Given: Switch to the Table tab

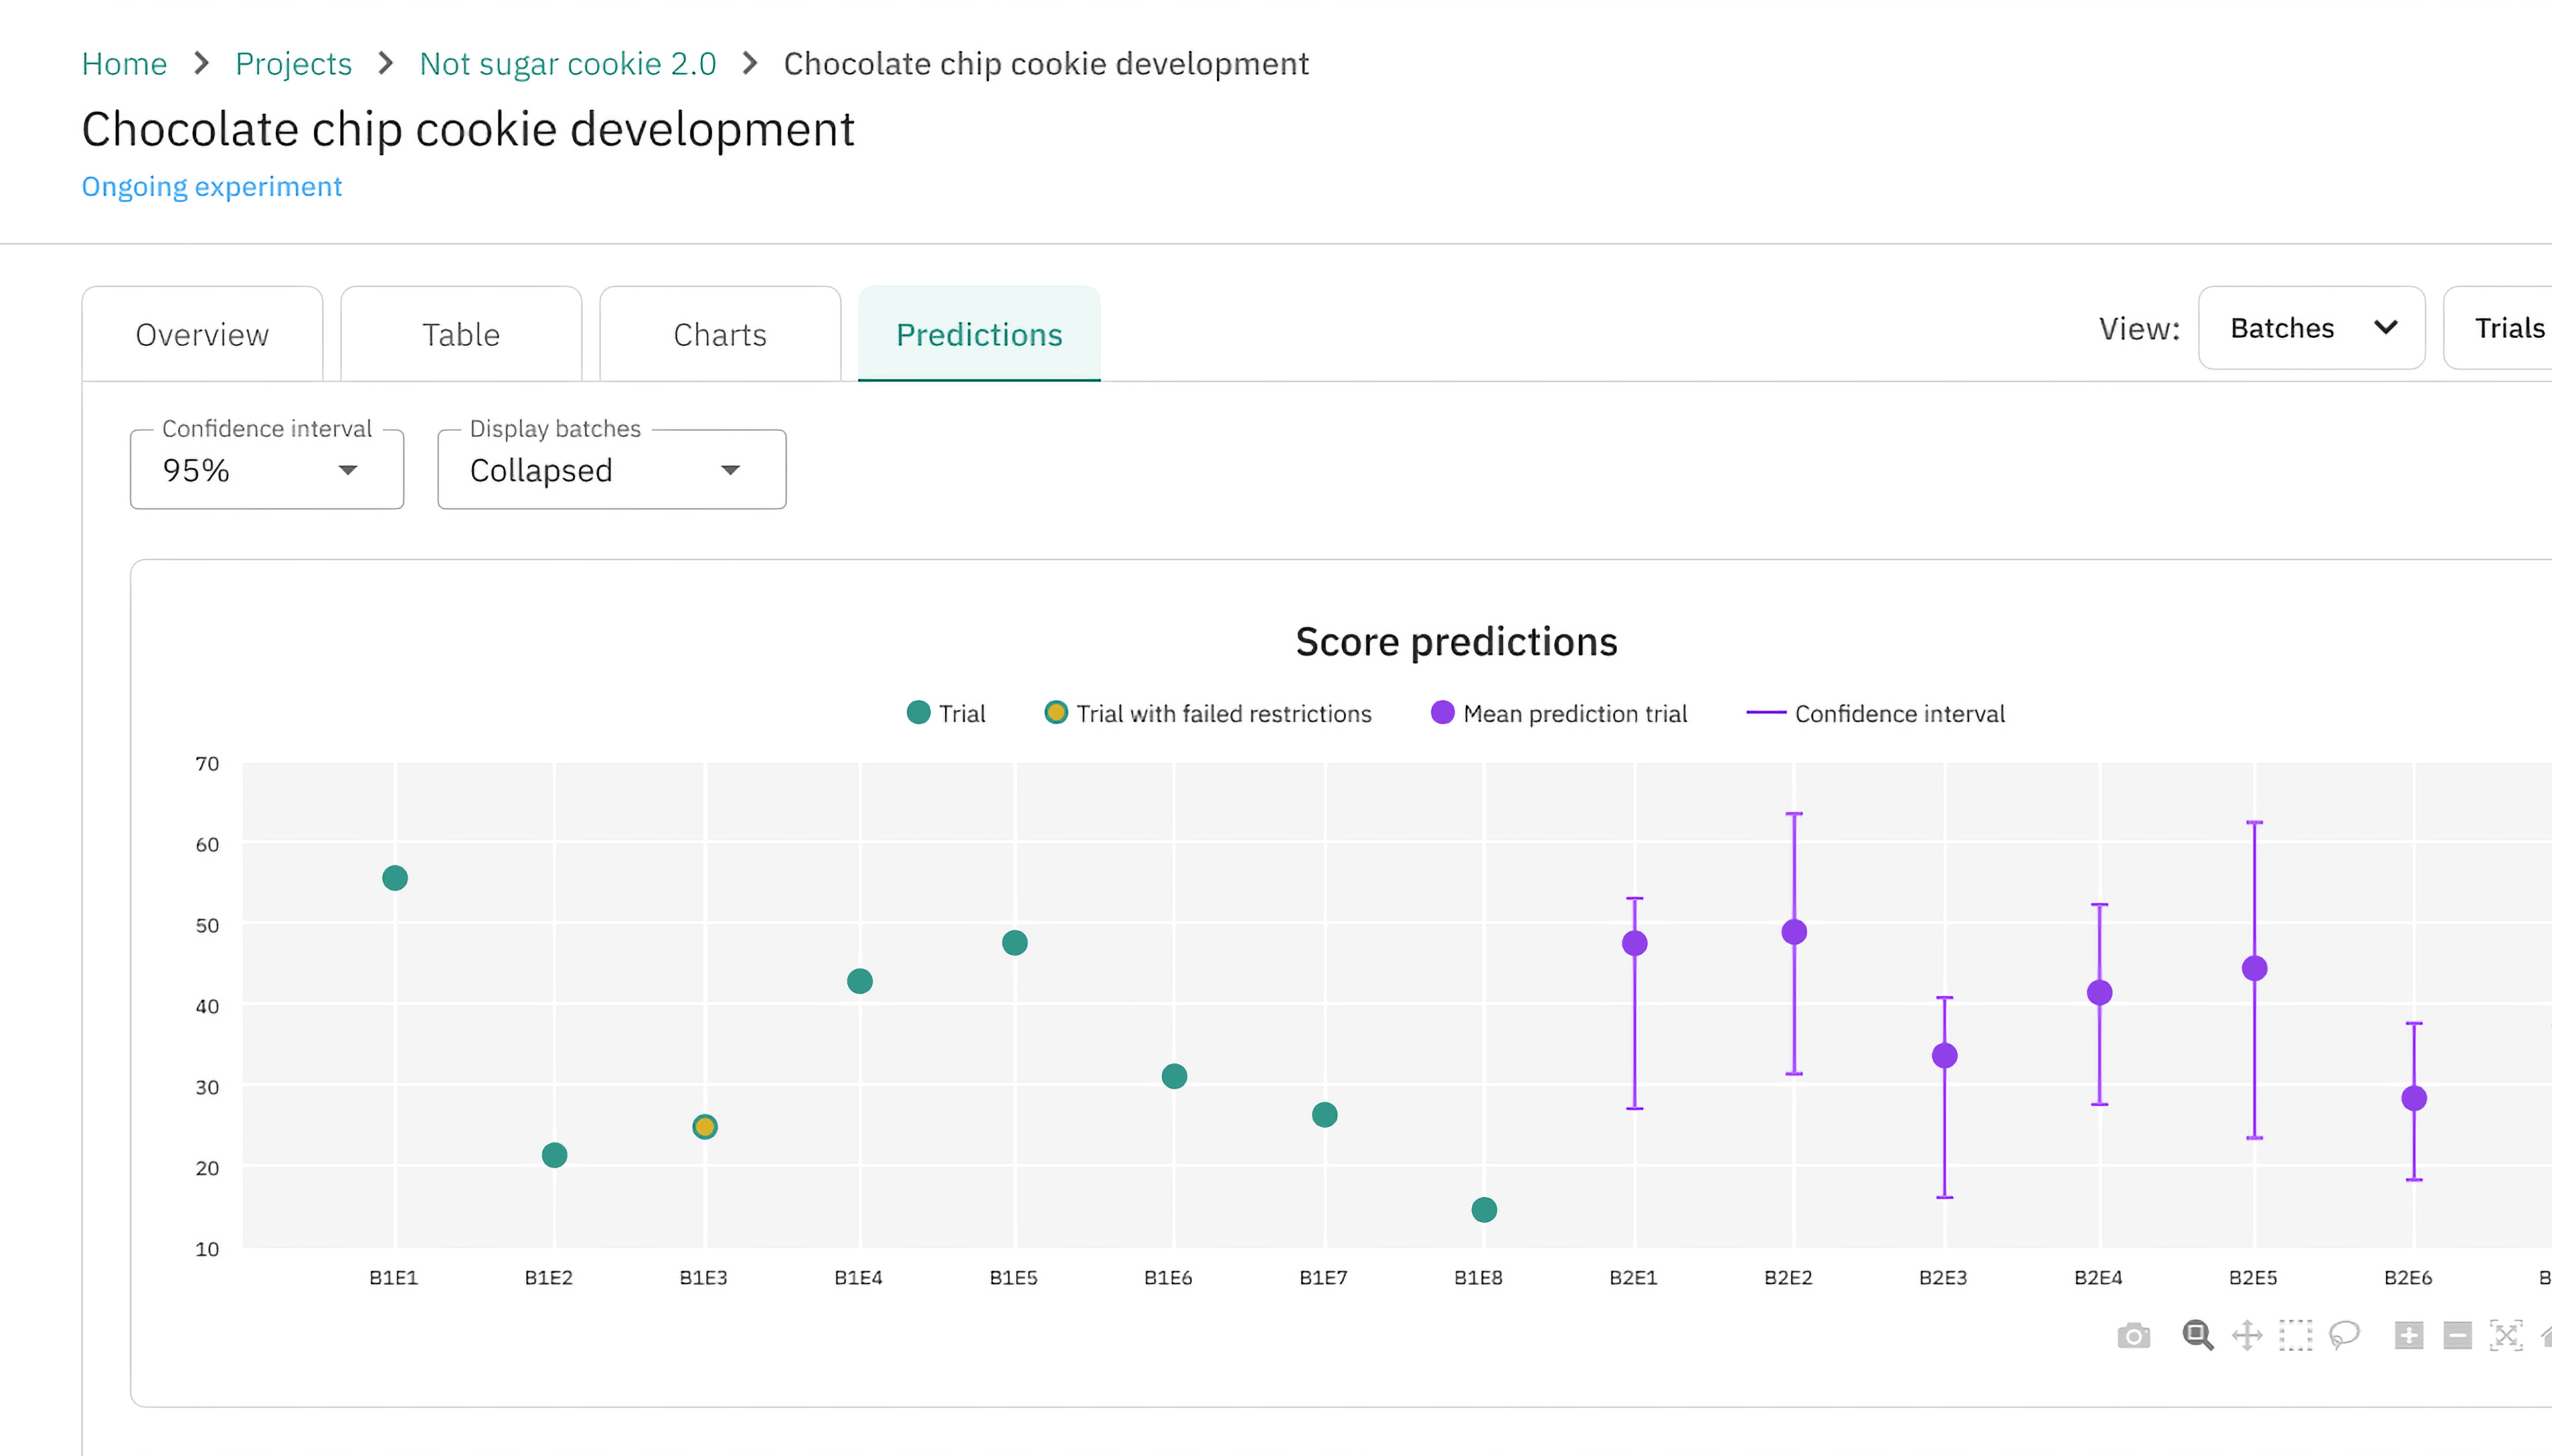Looking at the screenshot, I should point(461,334).
